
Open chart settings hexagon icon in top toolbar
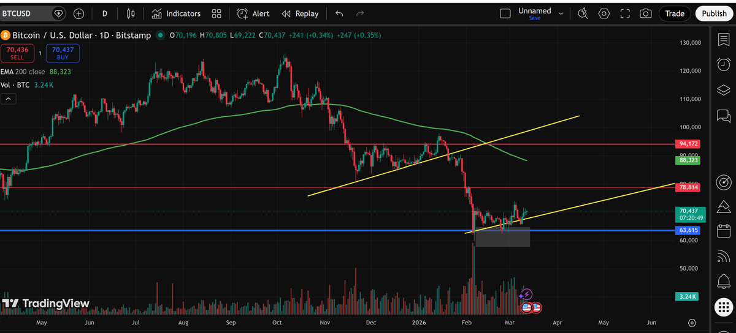pyautogui.click(x=604, y=13)
